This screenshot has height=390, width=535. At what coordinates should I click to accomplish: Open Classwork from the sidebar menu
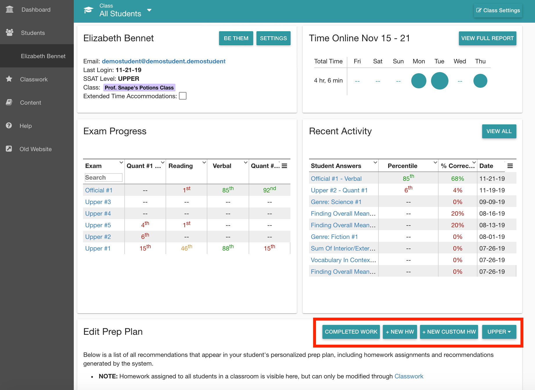pos(34,79)
